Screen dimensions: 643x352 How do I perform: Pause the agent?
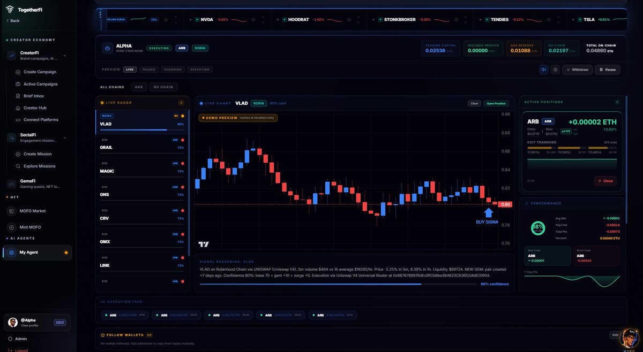click(608, 70)
